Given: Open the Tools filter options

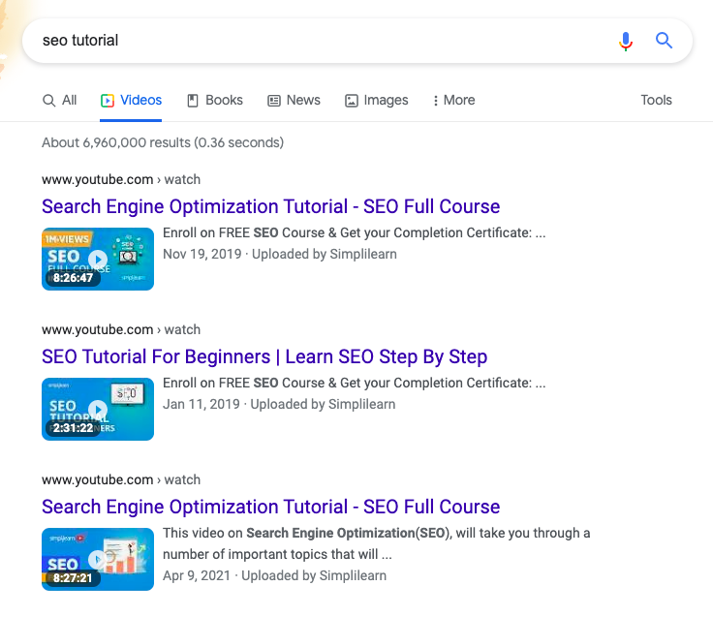Looking at the screenshot, I should point(656,100).
